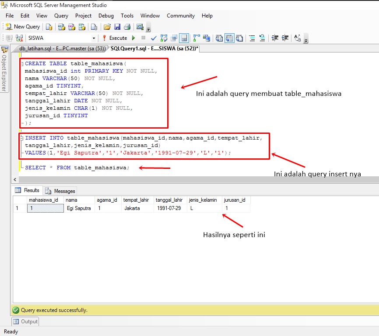Toggle the Include Actual Execution Plan icon

(195, 38)
